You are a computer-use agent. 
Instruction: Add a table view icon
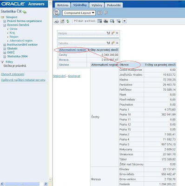(x=99, y=21)
